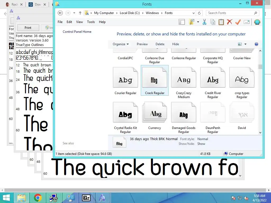
Task: Click the Forward navigation arrow
Action: pyautogui.click(x=68, y=13)
